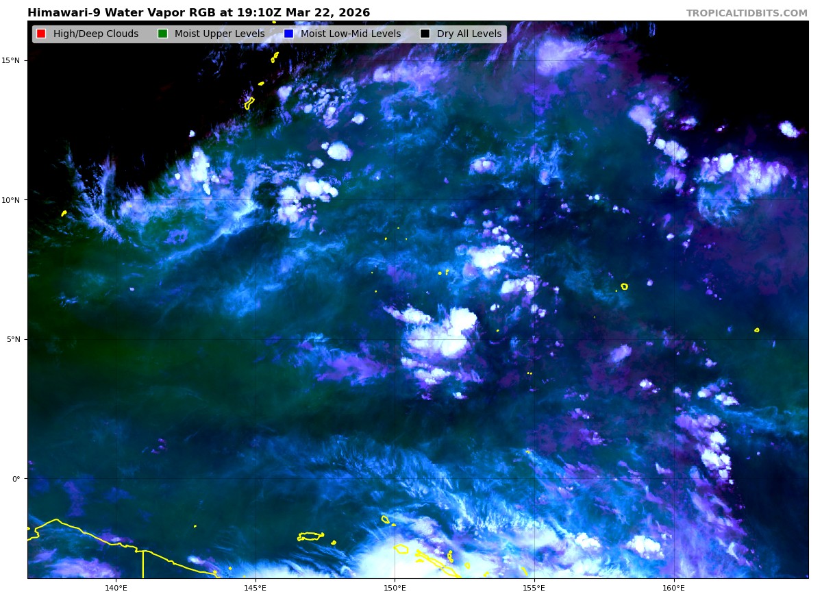Click the green Moist Upper Levels swatch
822x594 pixels.
pos(162,34)
